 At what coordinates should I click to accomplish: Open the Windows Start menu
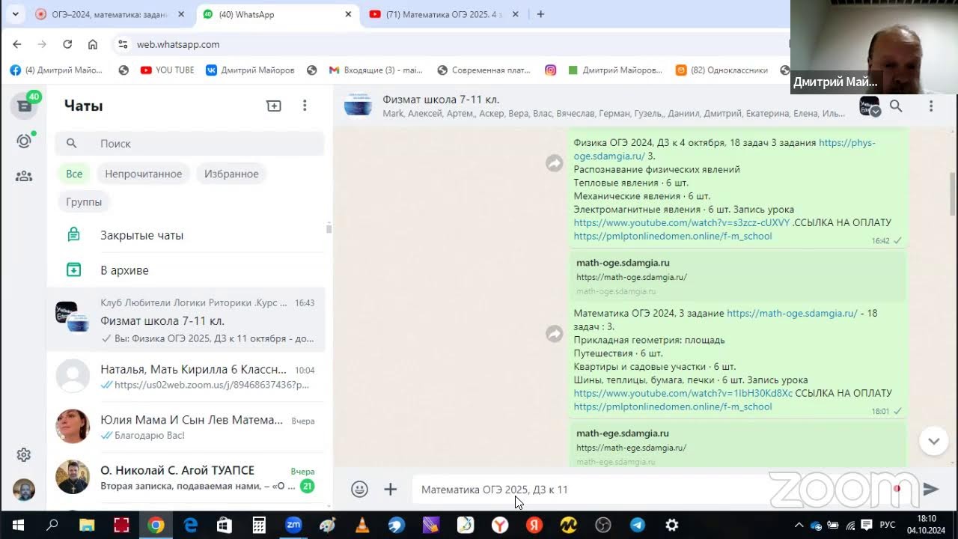(18, 526)
